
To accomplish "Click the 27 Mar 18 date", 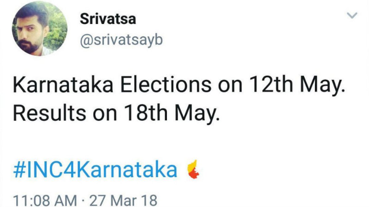I will pos(122,201).
